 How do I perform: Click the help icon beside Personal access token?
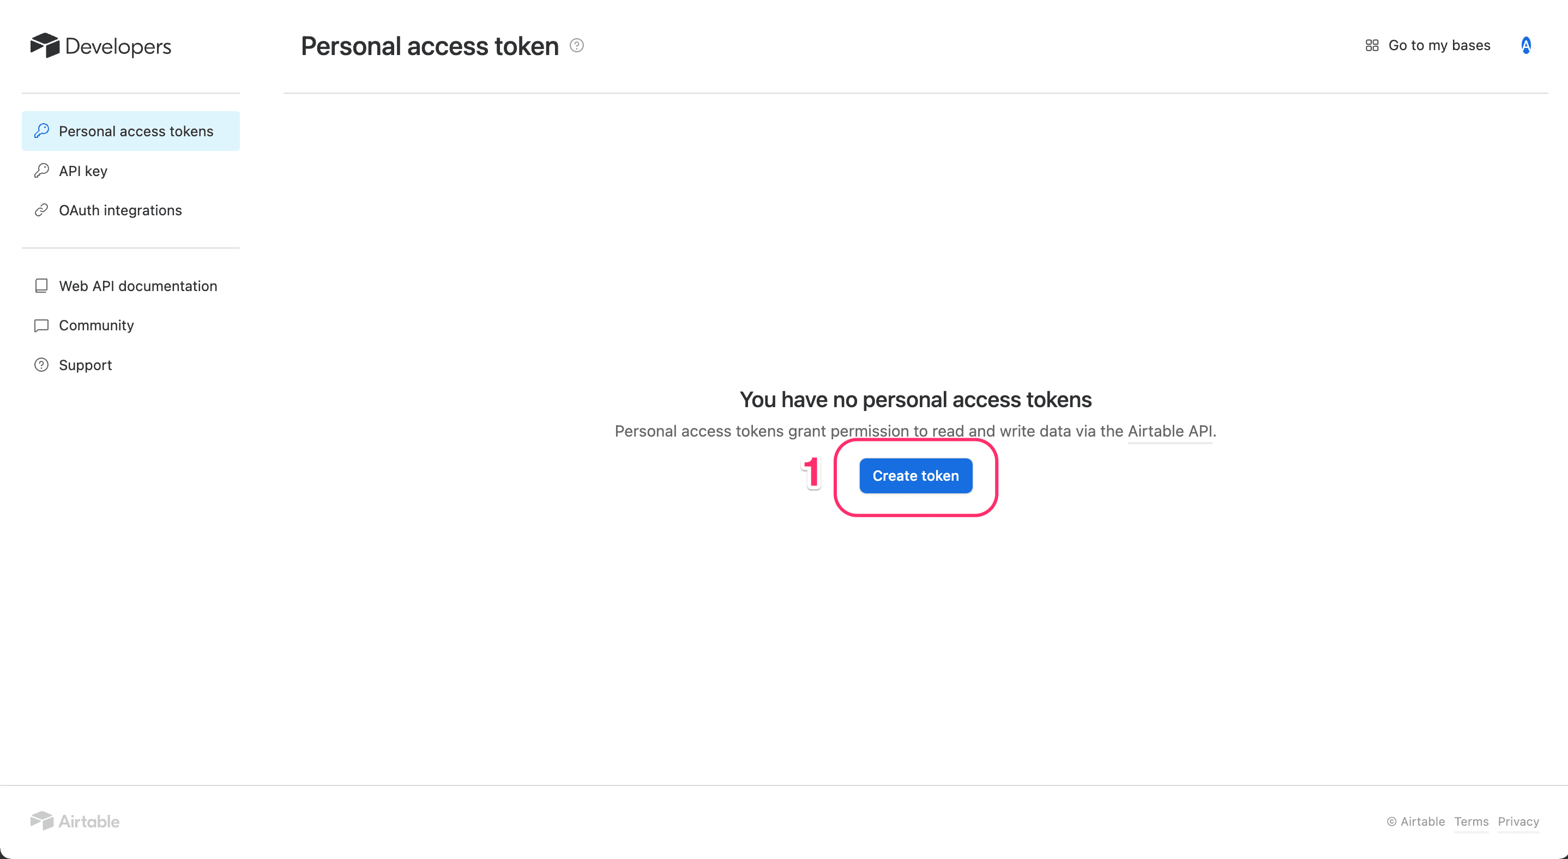(x=576, y=46)
